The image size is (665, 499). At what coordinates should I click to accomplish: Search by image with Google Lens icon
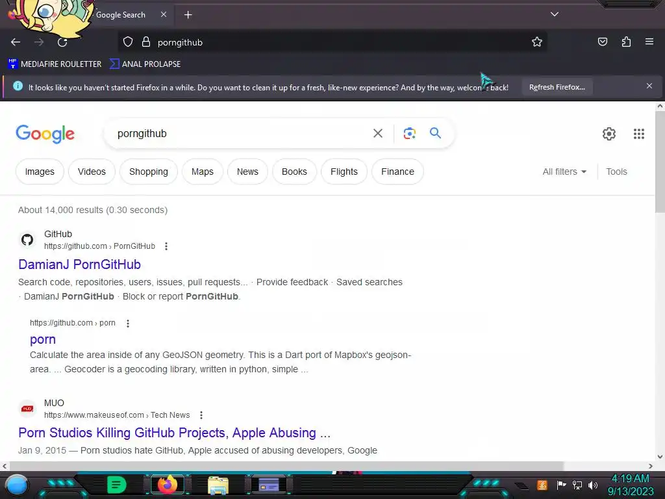click(409, 133)
